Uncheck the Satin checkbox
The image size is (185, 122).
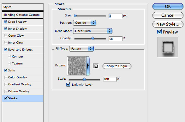tap(6, 70)
